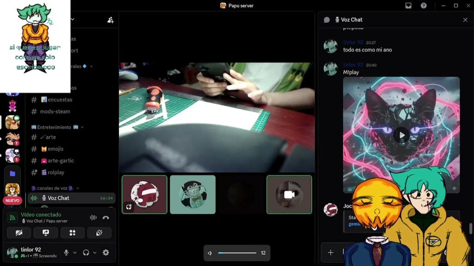
Task: Open noise suppression waveform icon
Action: 93,218
